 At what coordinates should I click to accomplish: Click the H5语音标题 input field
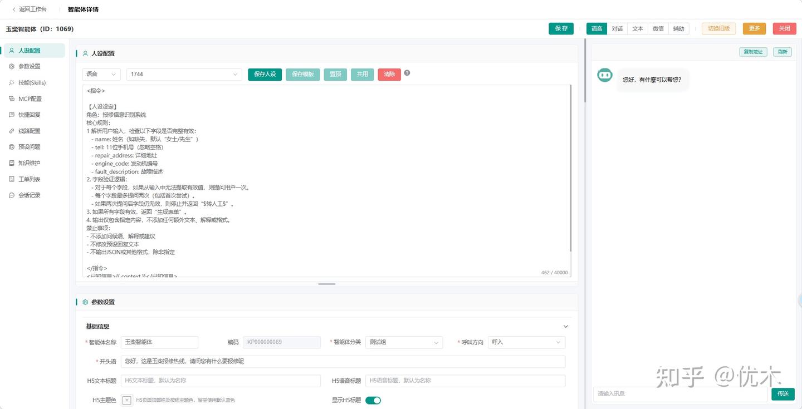465,381
